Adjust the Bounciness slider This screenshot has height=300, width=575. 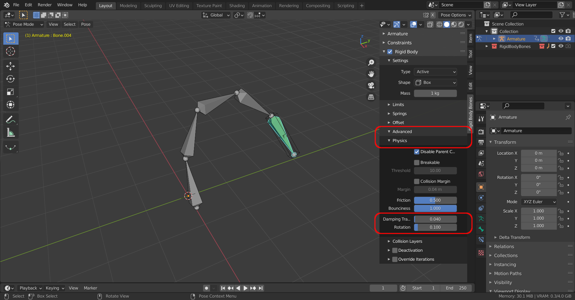click(435, 208)
